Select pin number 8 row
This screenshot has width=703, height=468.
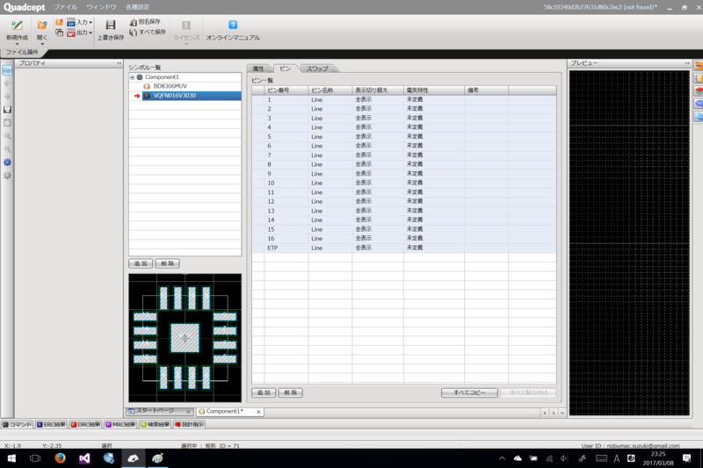(404, 164)
